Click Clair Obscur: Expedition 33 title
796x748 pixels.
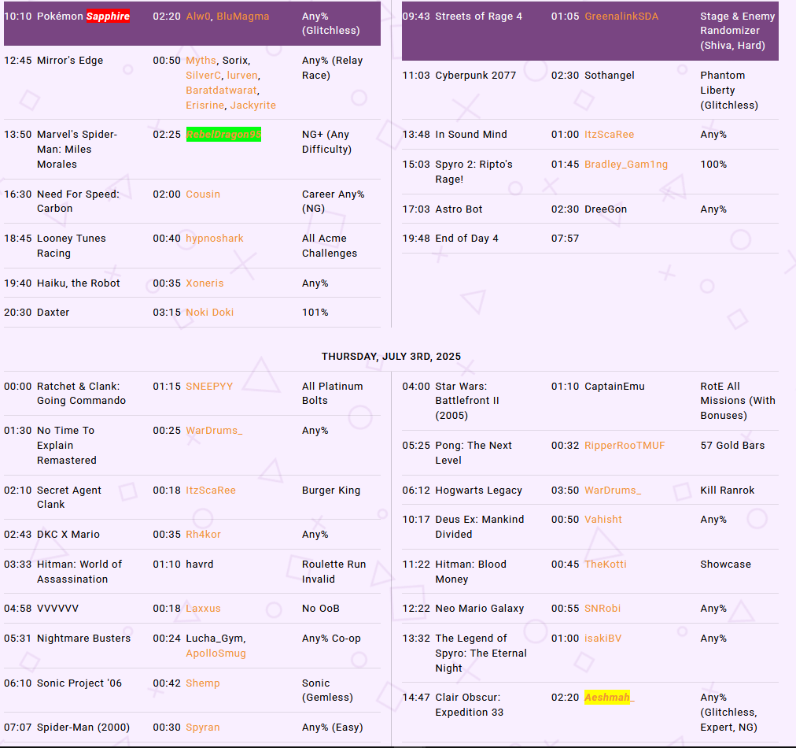(x=469, y=705)
